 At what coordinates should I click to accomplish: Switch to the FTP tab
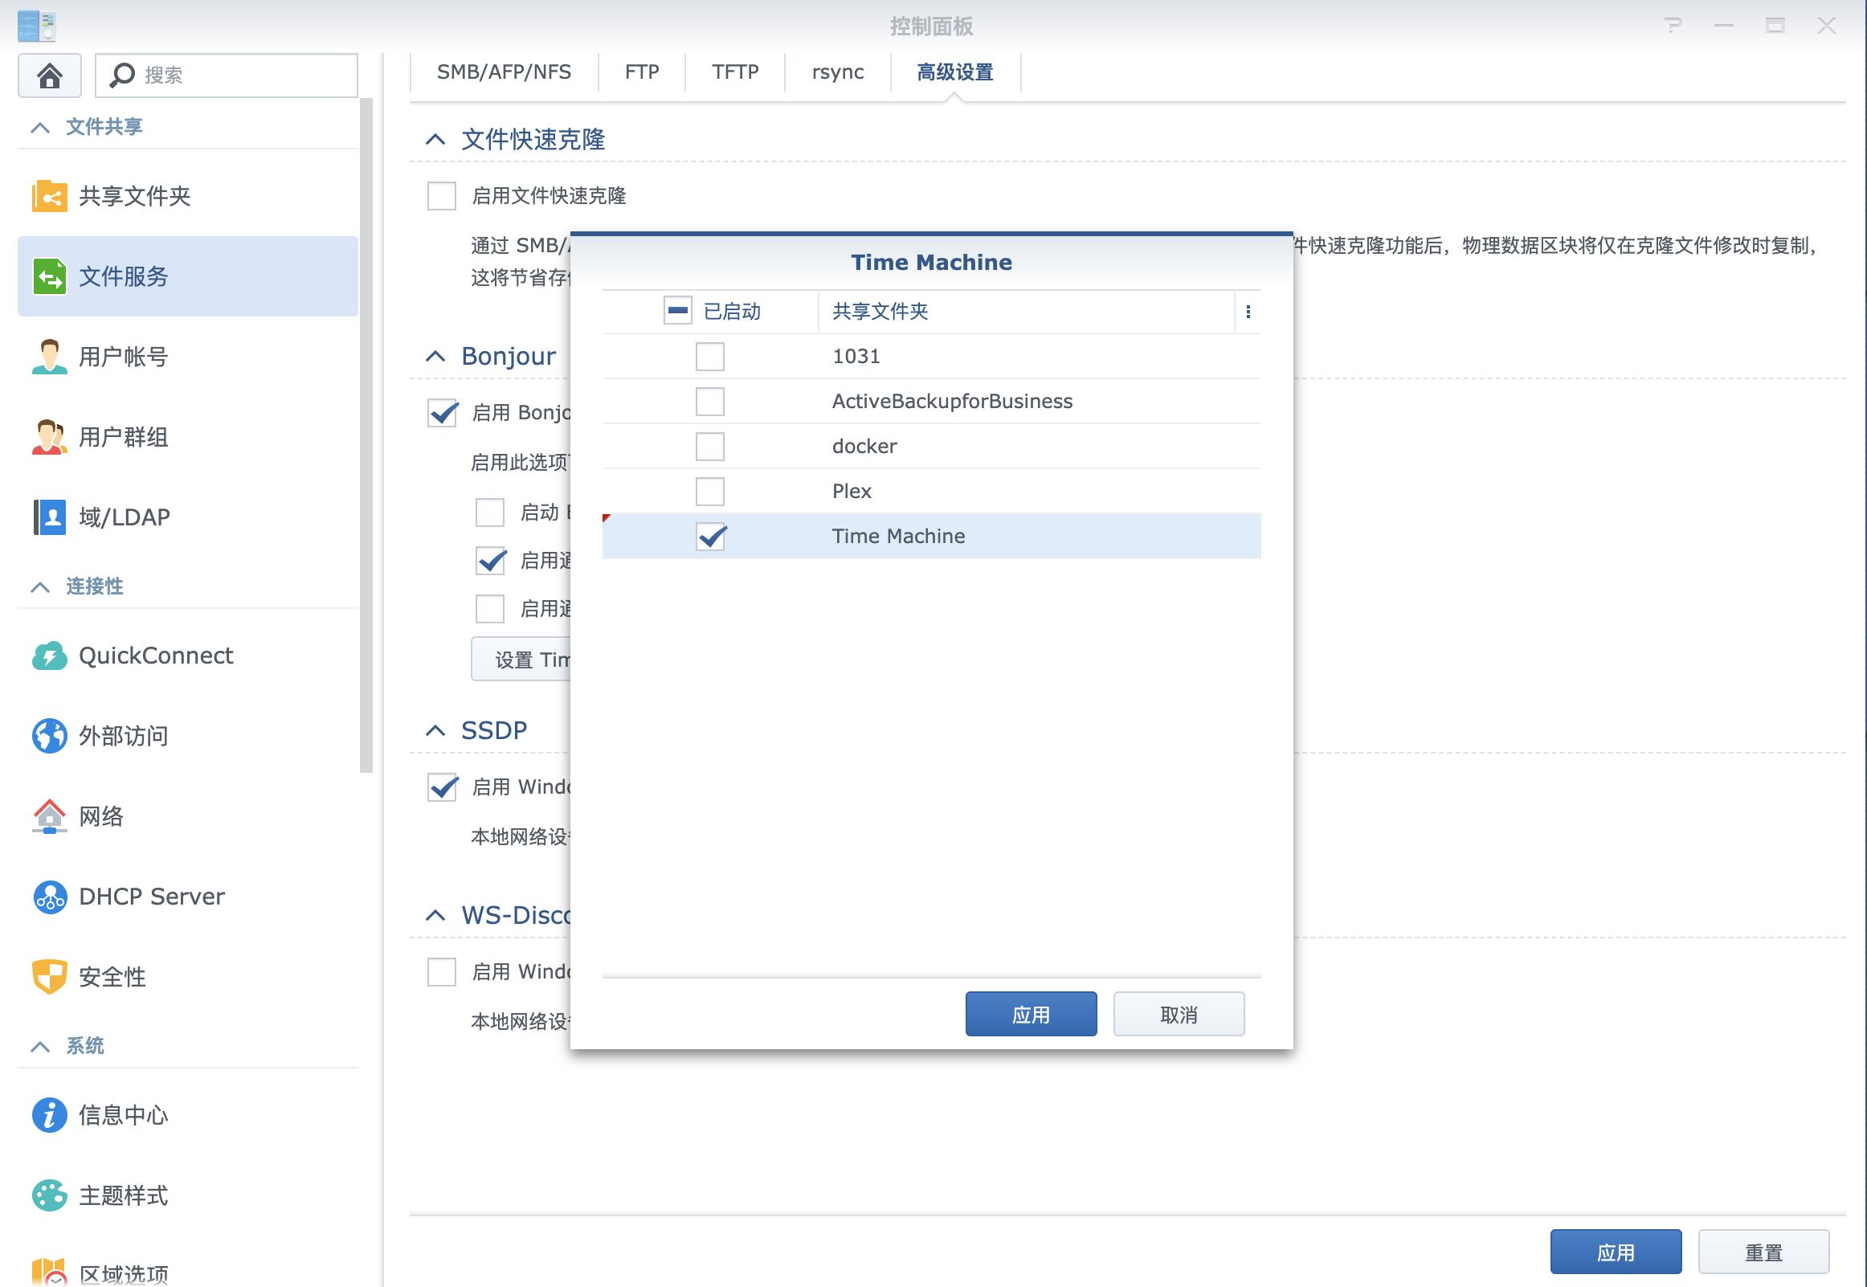coord(641,71)
